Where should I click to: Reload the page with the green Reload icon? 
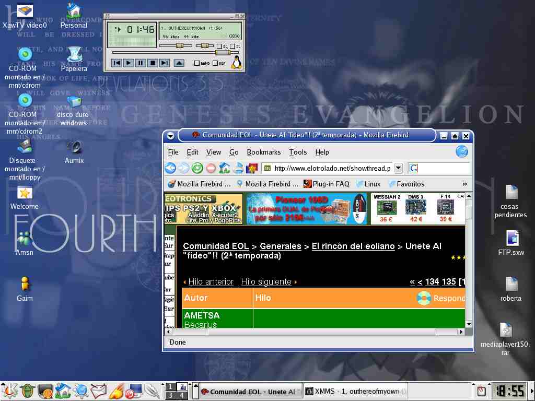(197, 168)
